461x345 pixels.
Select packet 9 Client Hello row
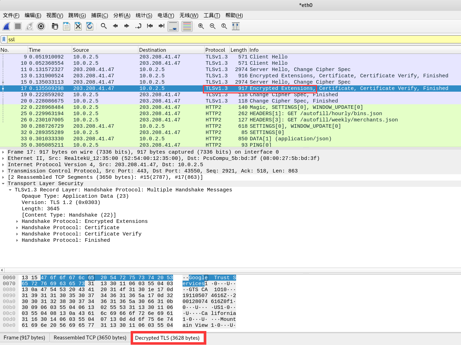[x=230, y=57]
